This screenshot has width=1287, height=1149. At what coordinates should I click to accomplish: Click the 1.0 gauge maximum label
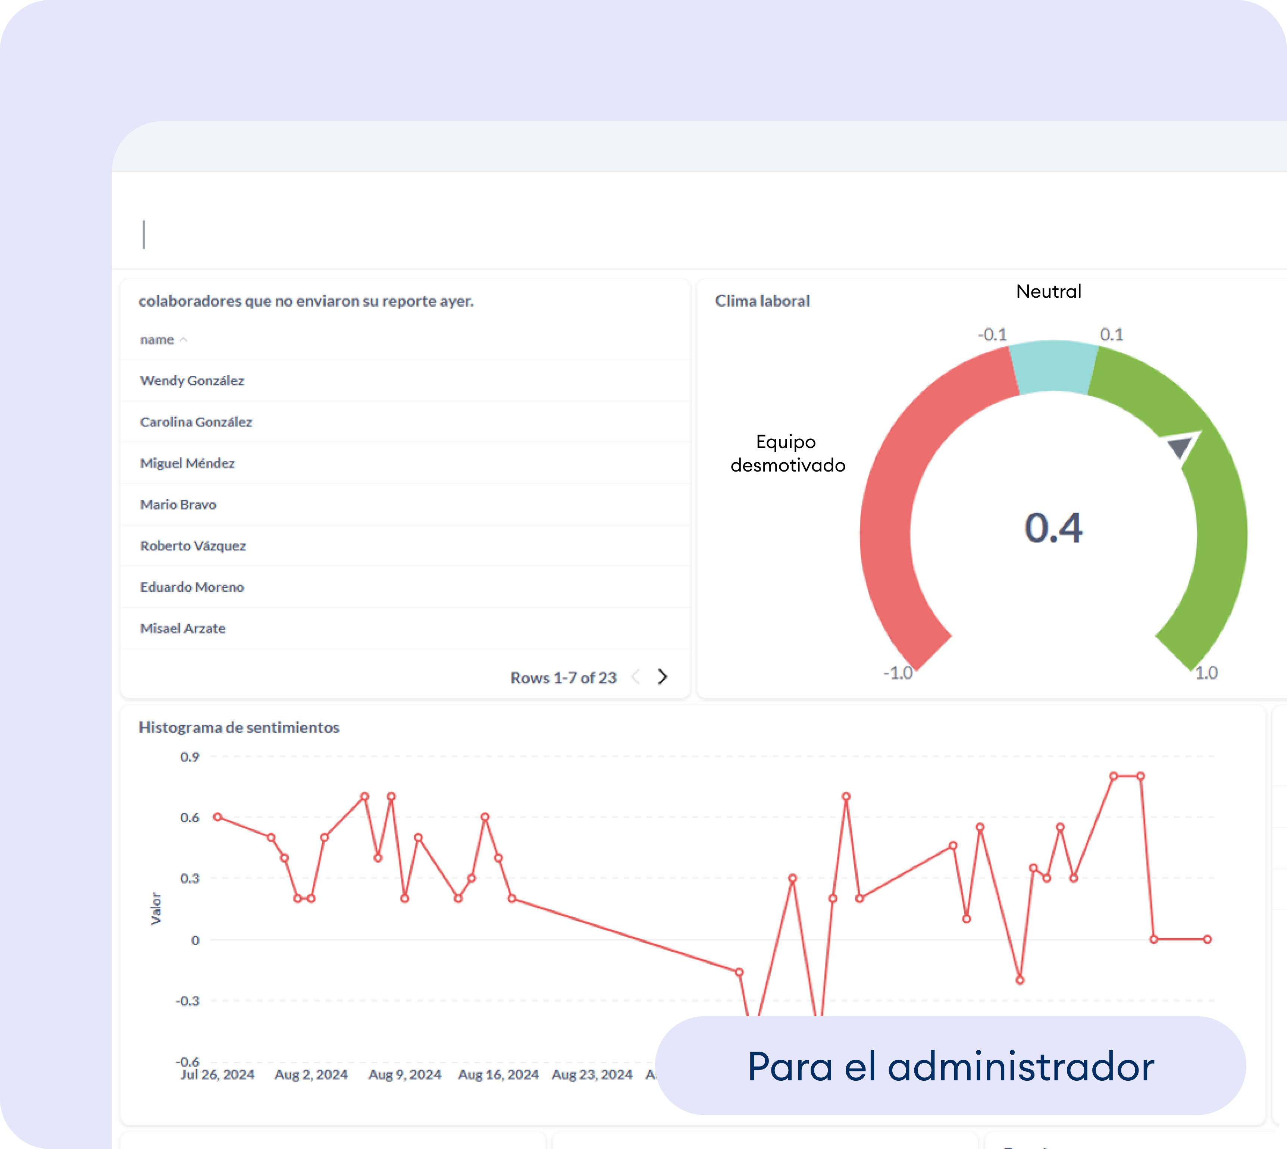(x=1206, y=673)
